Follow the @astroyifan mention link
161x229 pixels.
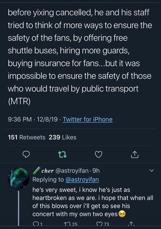pos(82,179)
